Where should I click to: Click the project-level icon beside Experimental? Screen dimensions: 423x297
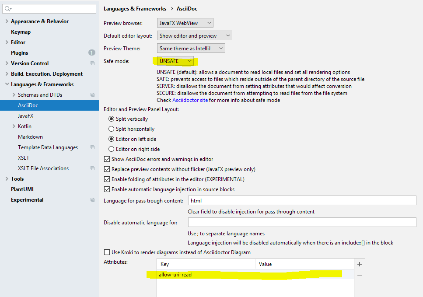pos(93,200)
